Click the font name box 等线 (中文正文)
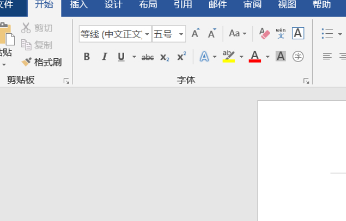The width and height of the screenshot is (346, 221). [x=111, y=34]
